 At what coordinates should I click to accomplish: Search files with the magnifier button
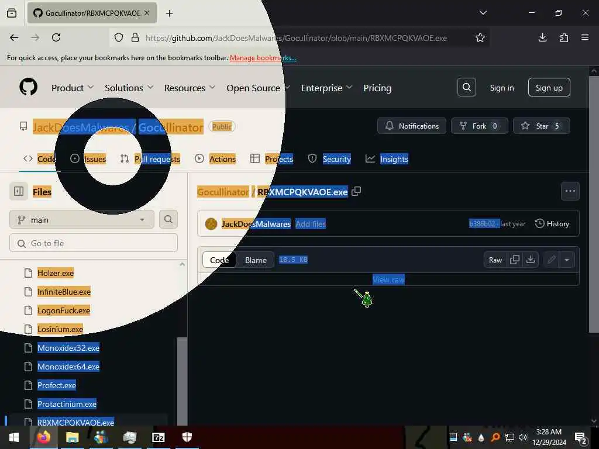pyautogui.click(x=168, y=219)
